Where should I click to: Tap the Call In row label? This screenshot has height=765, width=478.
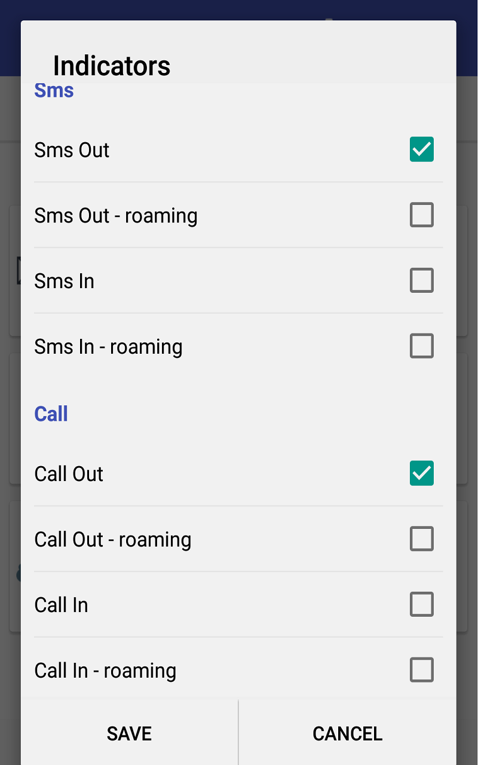pos(61,605)
